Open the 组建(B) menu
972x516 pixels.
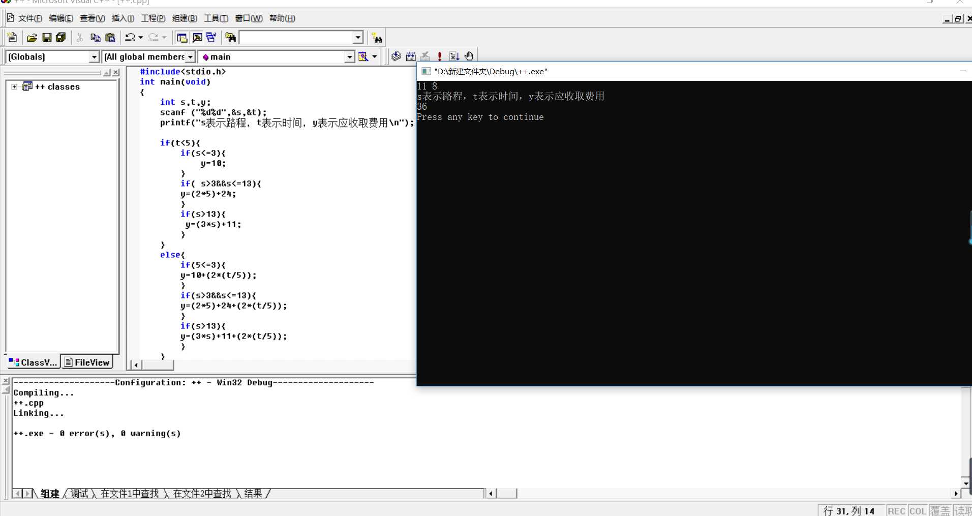tap(185, 18)
